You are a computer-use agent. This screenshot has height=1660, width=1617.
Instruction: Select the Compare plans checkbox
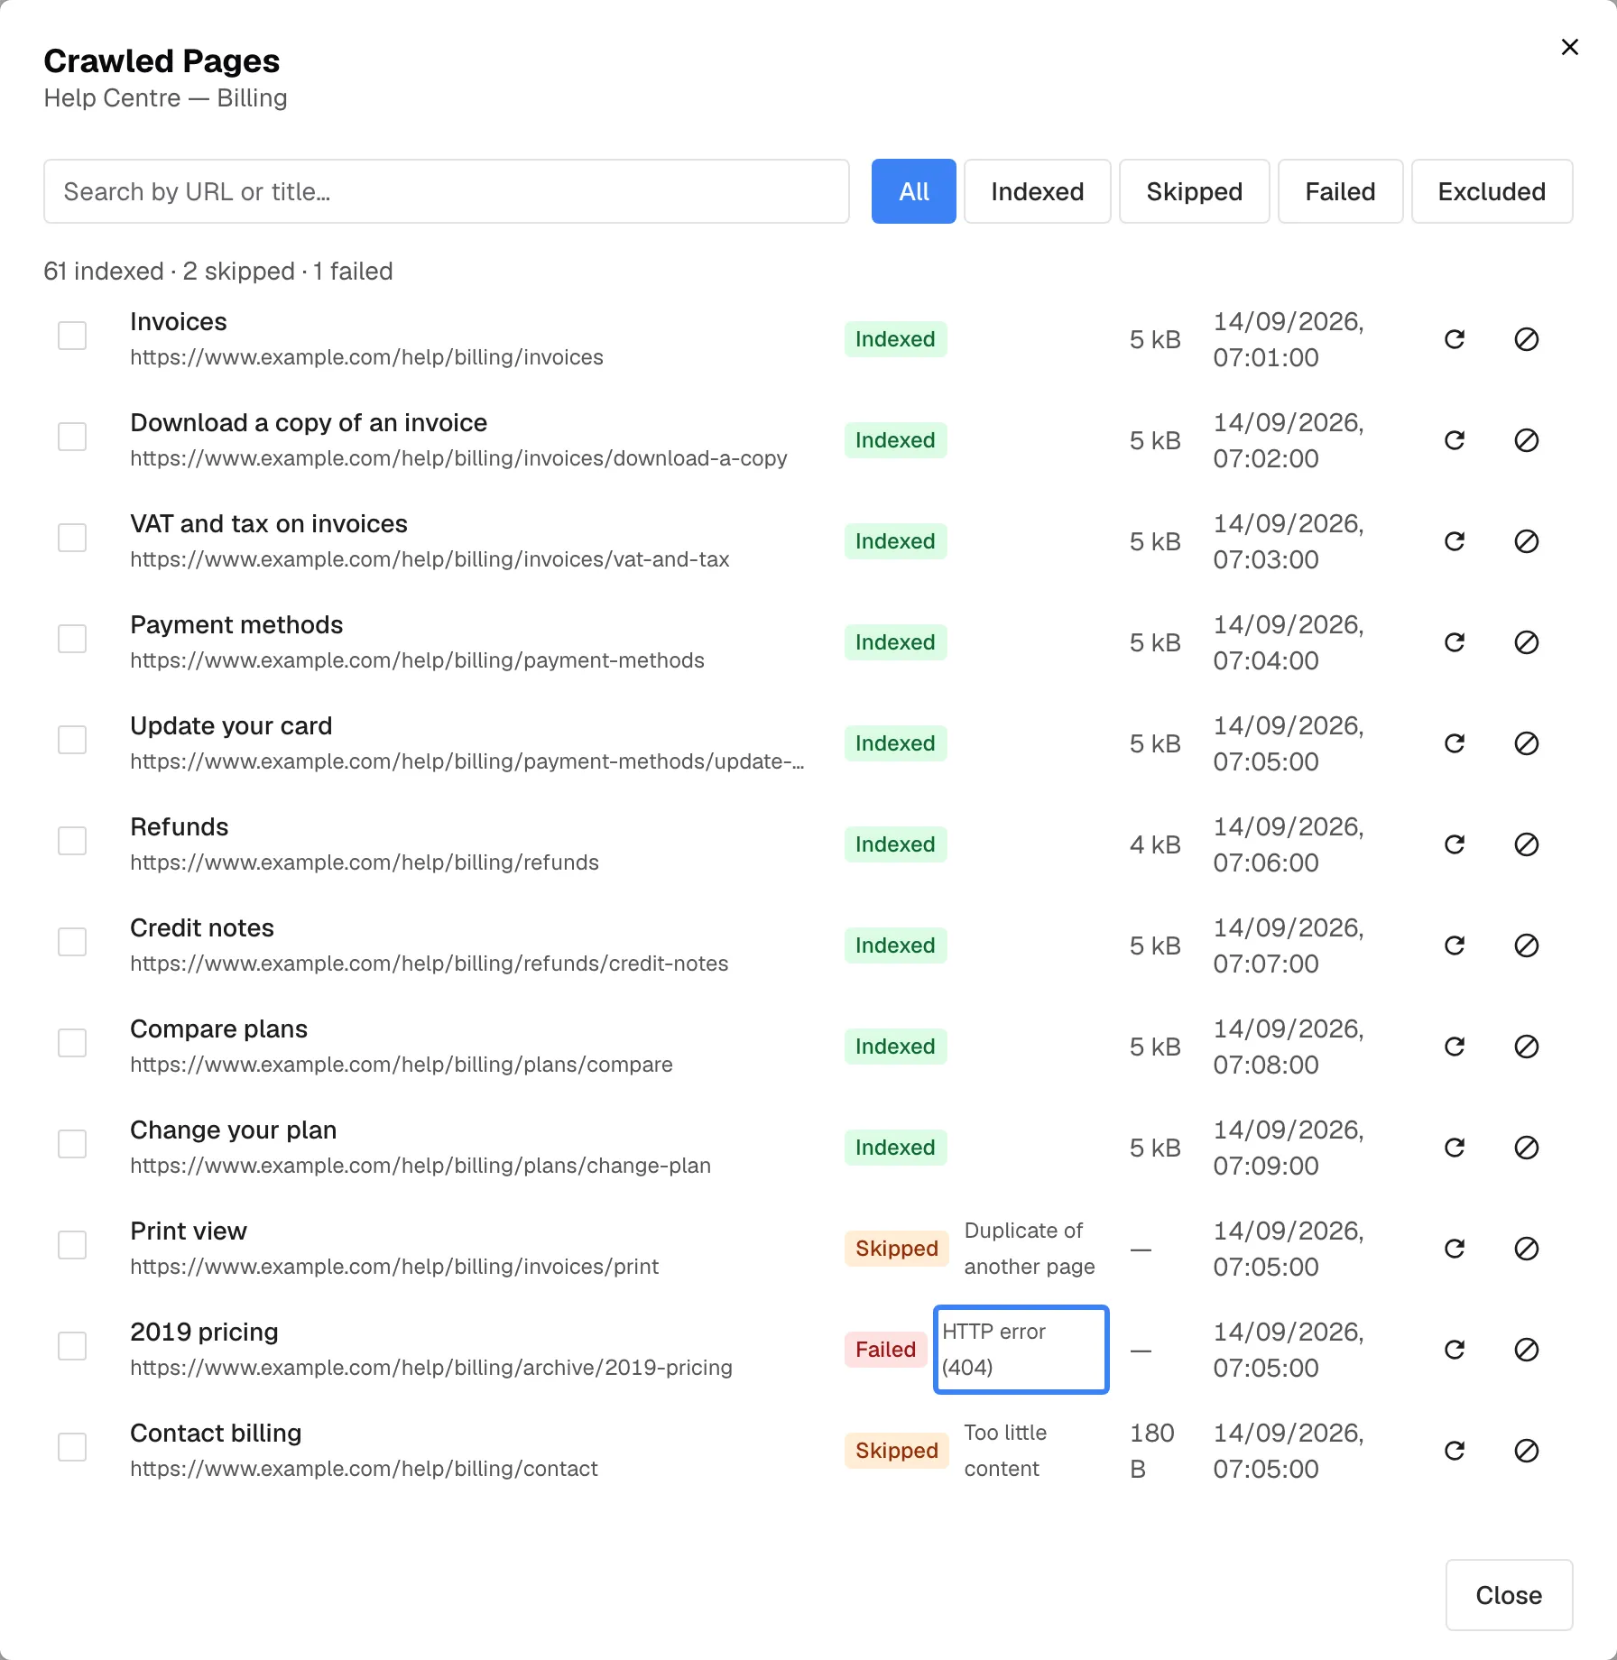pyautogui.click(x=72, y=1043)
